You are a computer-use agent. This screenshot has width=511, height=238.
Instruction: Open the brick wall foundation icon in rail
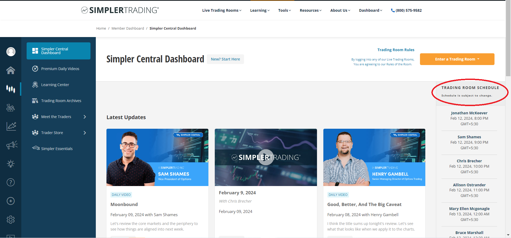(x=11, y=108)
